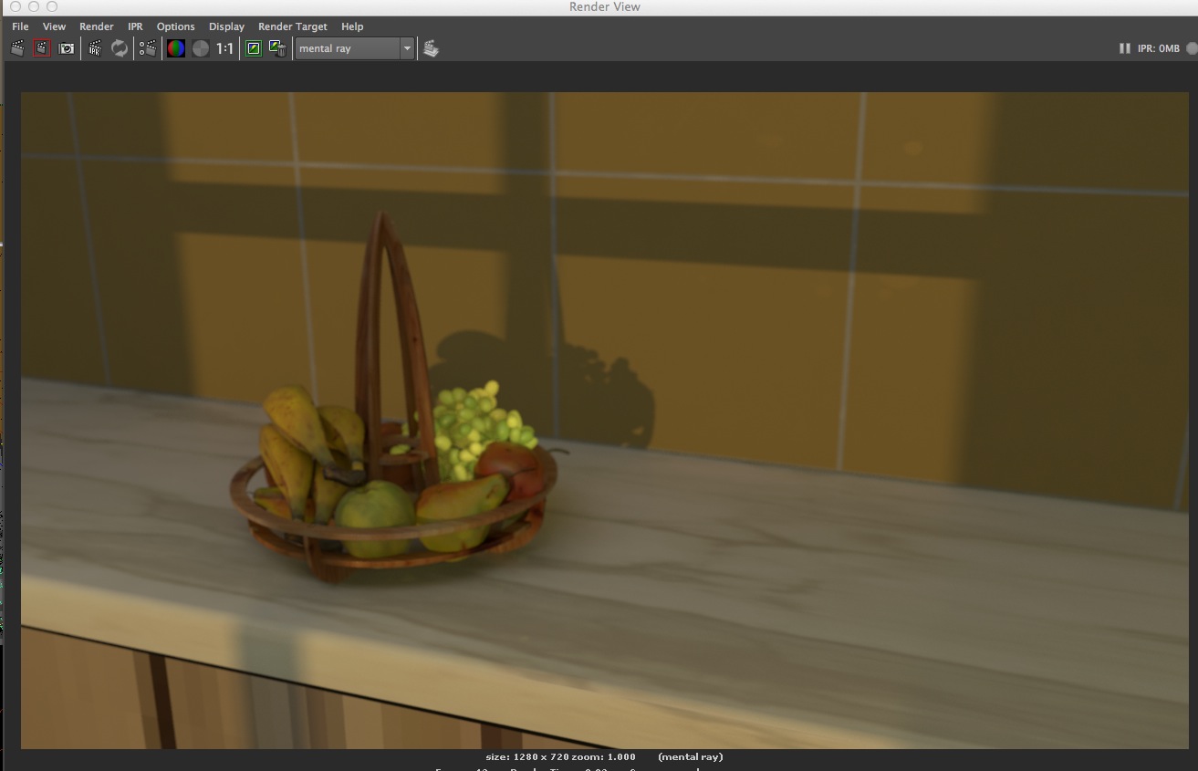Click the Render Region icon with red border
1198x771 pixels.
point(41,48)
